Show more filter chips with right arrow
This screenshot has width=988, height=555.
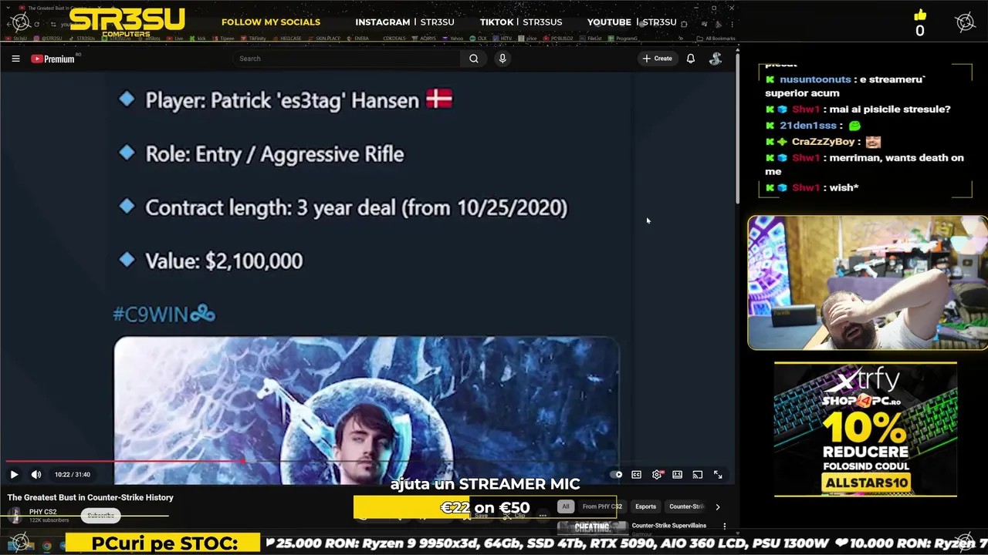click(718, 506)
